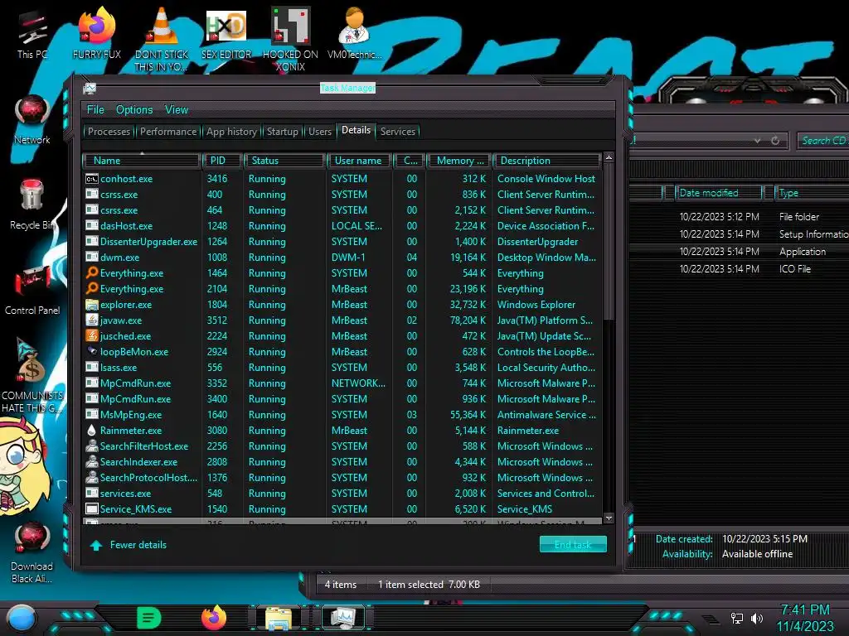Open the FURRY FUX Firefox shortcut

tap(97, 33)
